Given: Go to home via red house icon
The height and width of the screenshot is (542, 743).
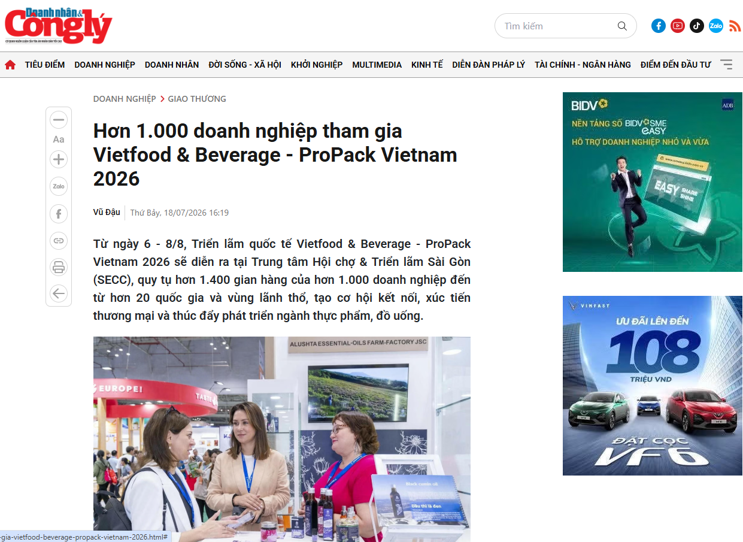Looking at the screenshot, I should pos(10,65).
